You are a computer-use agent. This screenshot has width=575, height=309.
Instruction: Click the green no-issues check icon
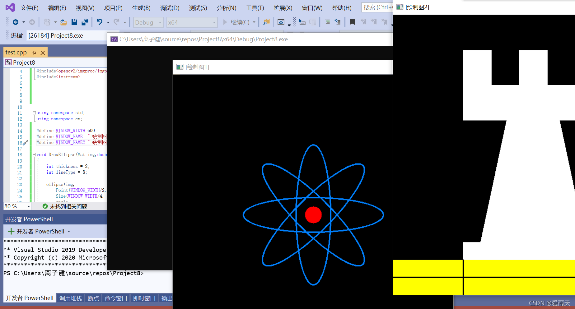click(45, 206)
